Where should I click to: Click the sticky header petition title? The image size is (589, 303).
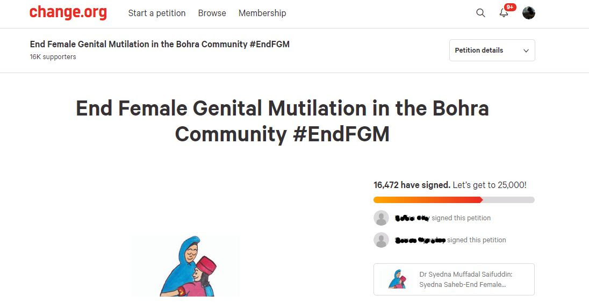[x=160, y=44]
